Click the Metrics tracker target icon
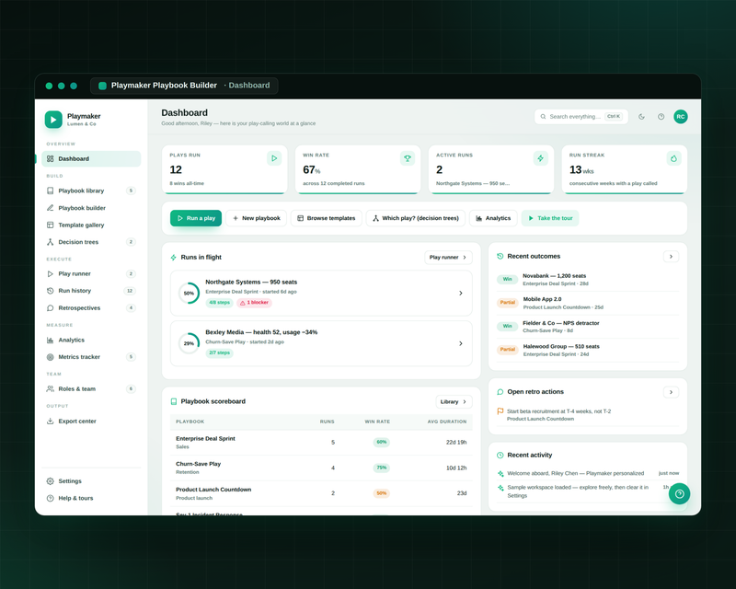 (51, 357)
